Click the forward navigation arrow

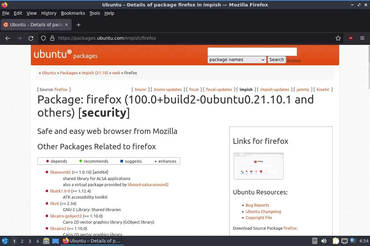point(19,38)
